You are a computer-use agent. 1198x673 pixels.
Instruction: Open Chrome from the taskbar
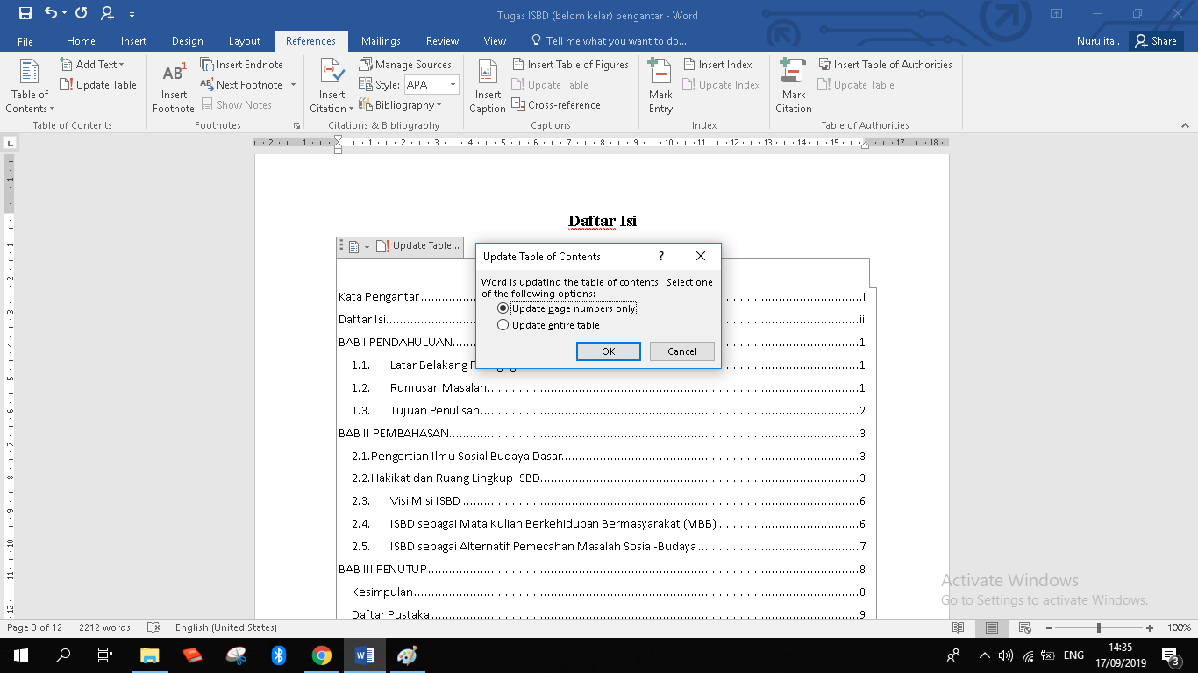[322, 655]
